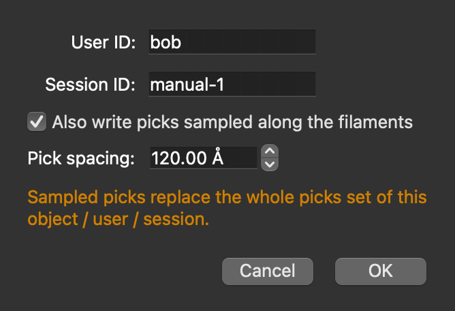The image size is (455, 311).
Task: Click inside the Pick spacing value field
Action: pyautogui.click(x=204, y=158)
